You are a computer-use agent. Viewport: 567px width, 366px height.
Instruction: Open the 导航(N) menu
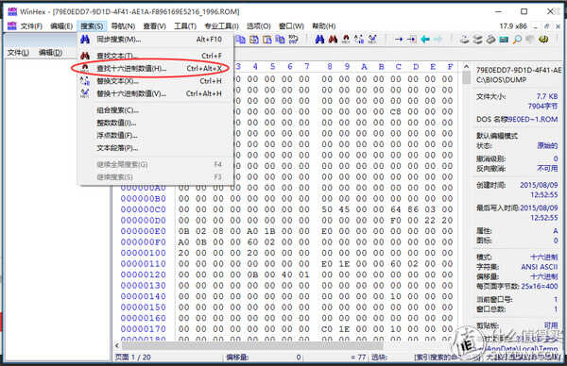tap(123, 26)
